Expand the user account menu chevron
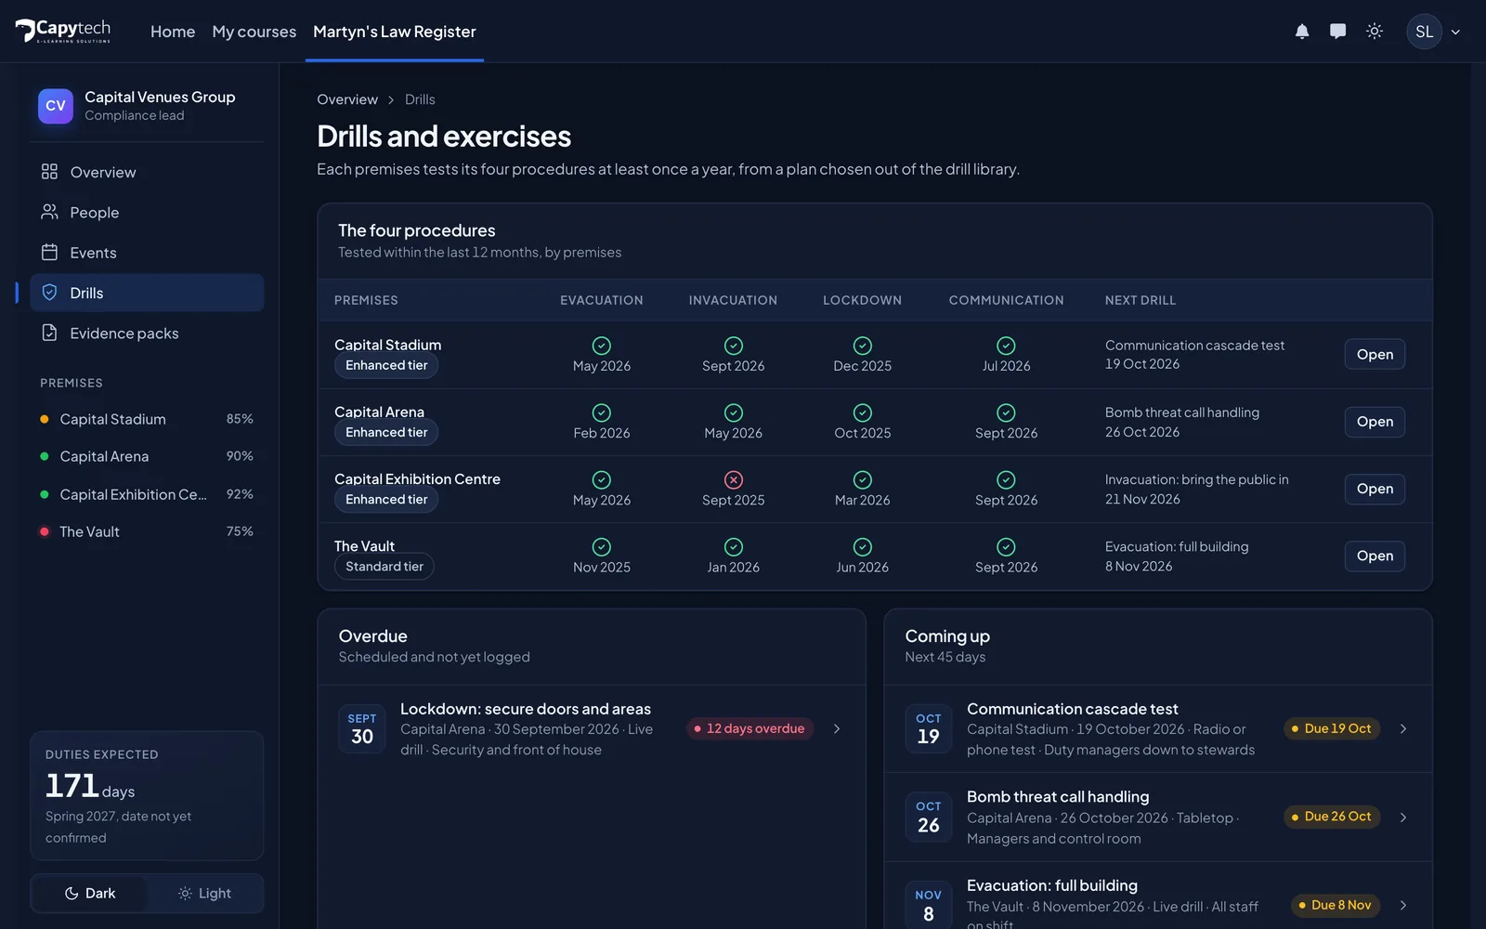The height and width of the screenshot is (929, 1486). click(1455, 32)
